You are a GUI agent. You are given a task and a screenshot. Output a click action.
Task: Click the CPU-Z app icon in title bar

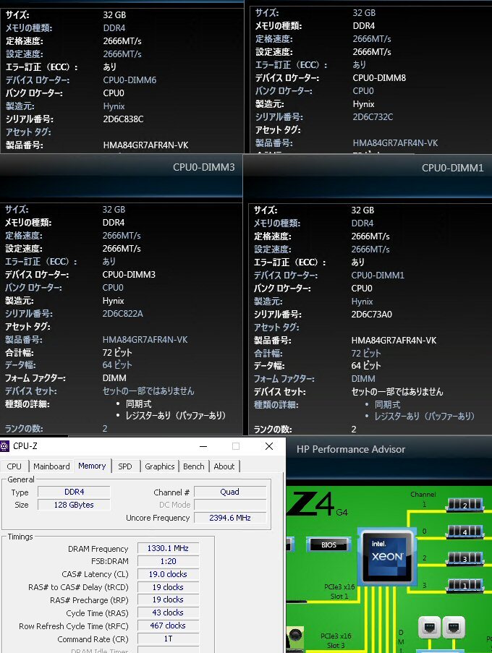[x=4, y=446]
